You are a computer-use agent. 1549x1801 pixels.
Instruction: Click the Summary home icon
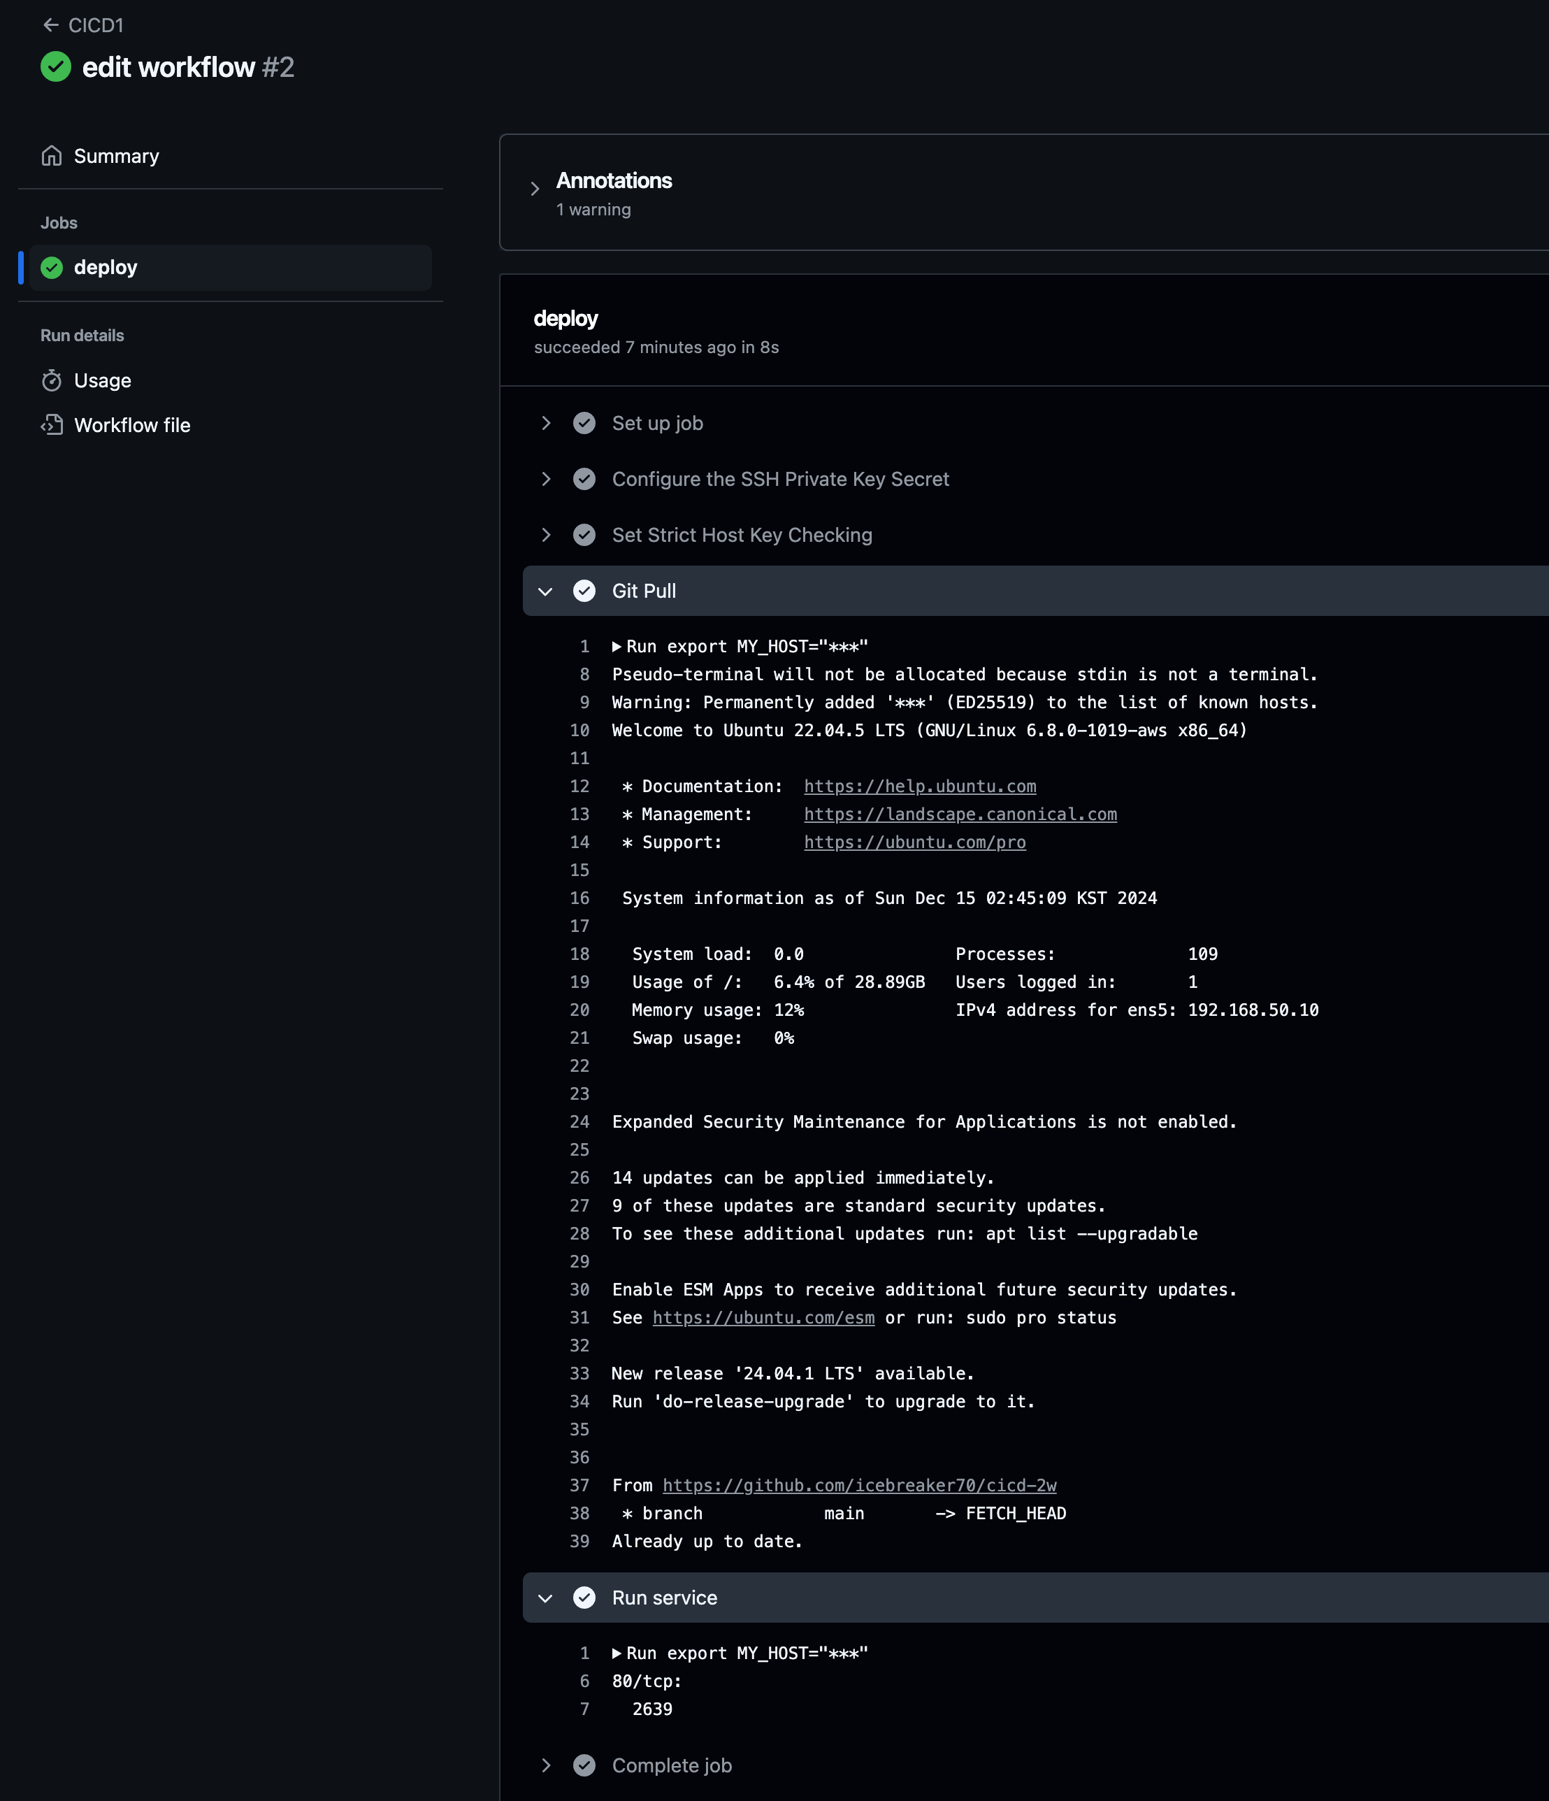coord(52,156)
